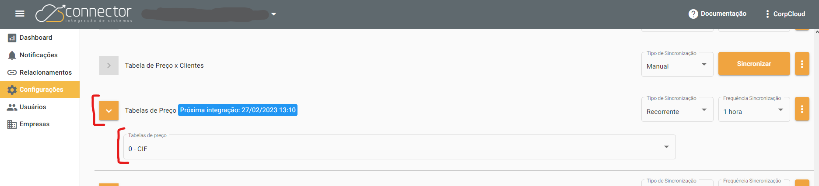This screenshot has width=819, height=186.
Task: Open three-dot options for Tabela de Preço x Clientes
Action: click(801, 64)
